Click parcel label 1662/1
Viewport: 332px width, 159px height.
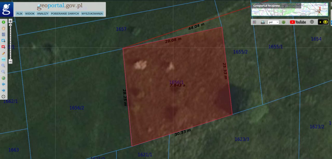pyautogui.click(x=10, y=101)
